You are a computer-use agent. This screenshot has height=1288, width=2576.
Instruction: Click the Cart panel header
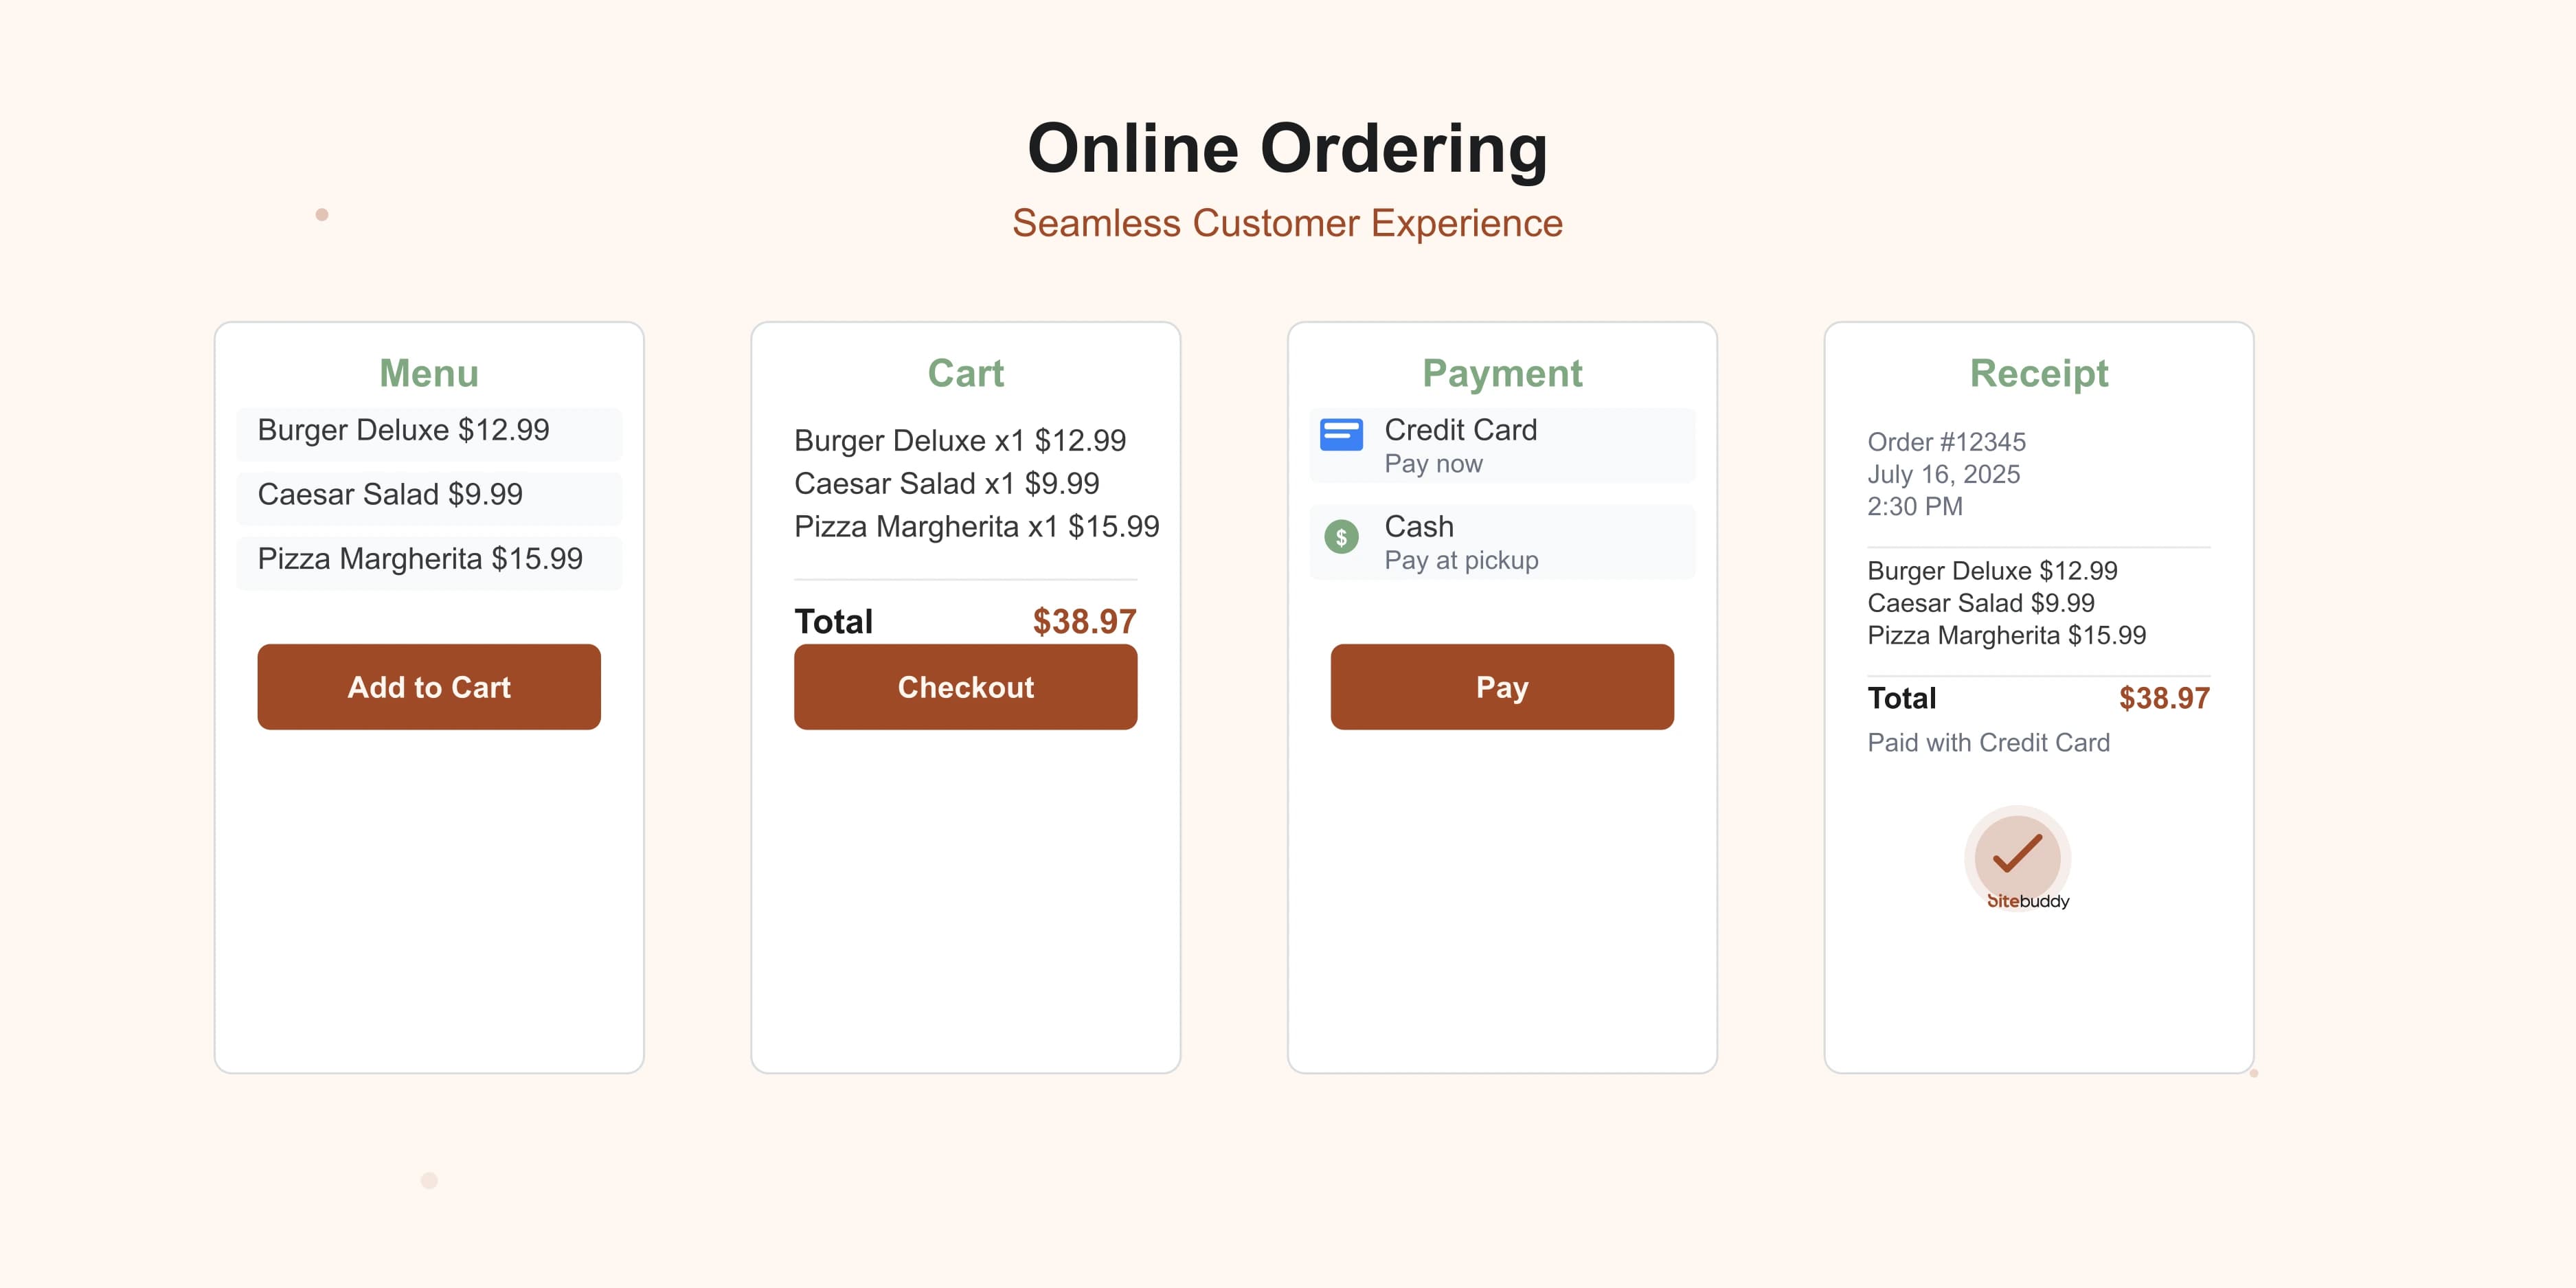pos(965,373)
